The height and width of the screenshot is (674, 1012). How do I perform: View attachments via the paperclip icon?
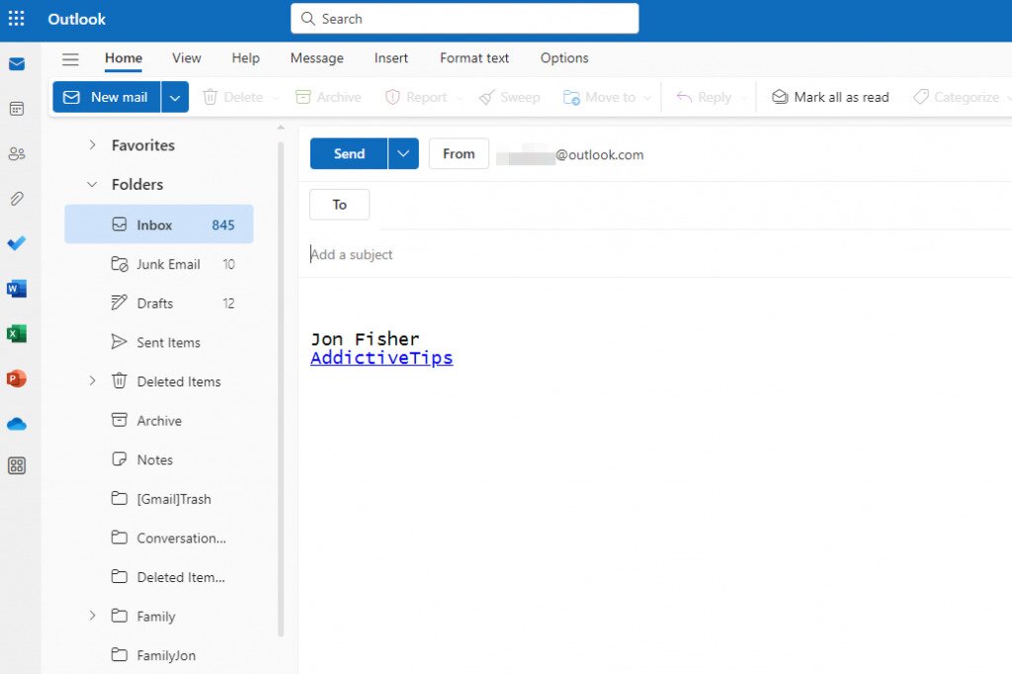click(17, 198)
